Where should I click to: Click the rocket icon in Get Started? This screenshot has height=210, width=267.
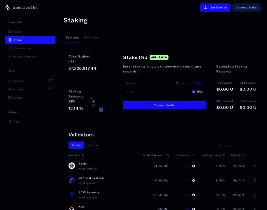[206, 8]
